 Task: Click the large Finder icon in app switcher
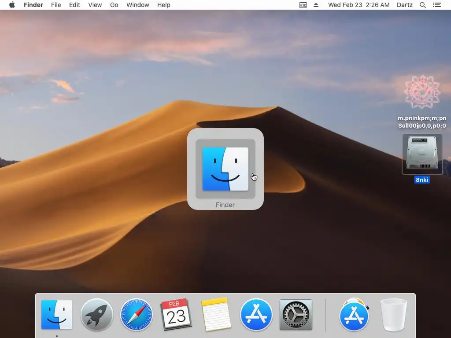[x=225, y=169]
